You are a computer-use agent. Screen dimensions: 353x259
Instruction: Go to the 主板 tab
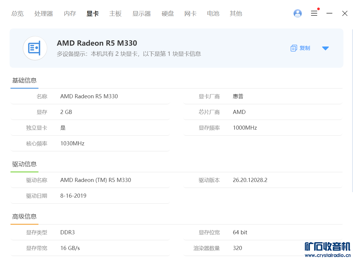click(115, 14)
